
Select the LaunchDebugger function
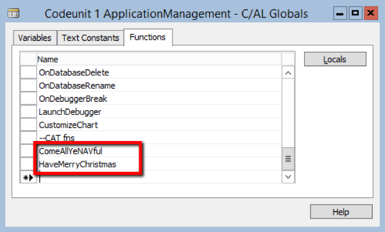[x=159, y=112]
